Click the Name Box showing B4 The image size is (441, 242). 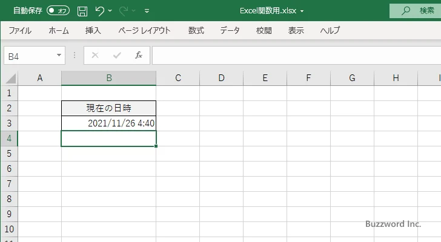tap(30, 56)
